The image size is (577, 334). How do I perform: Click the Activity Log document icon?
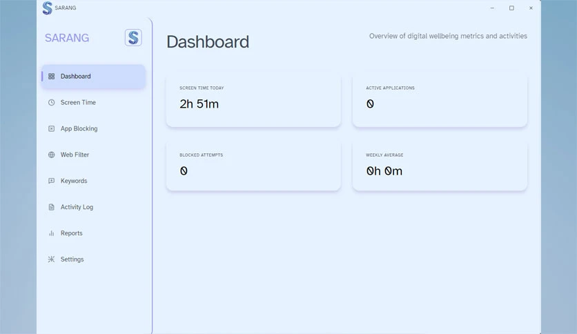tap(52, 207)
